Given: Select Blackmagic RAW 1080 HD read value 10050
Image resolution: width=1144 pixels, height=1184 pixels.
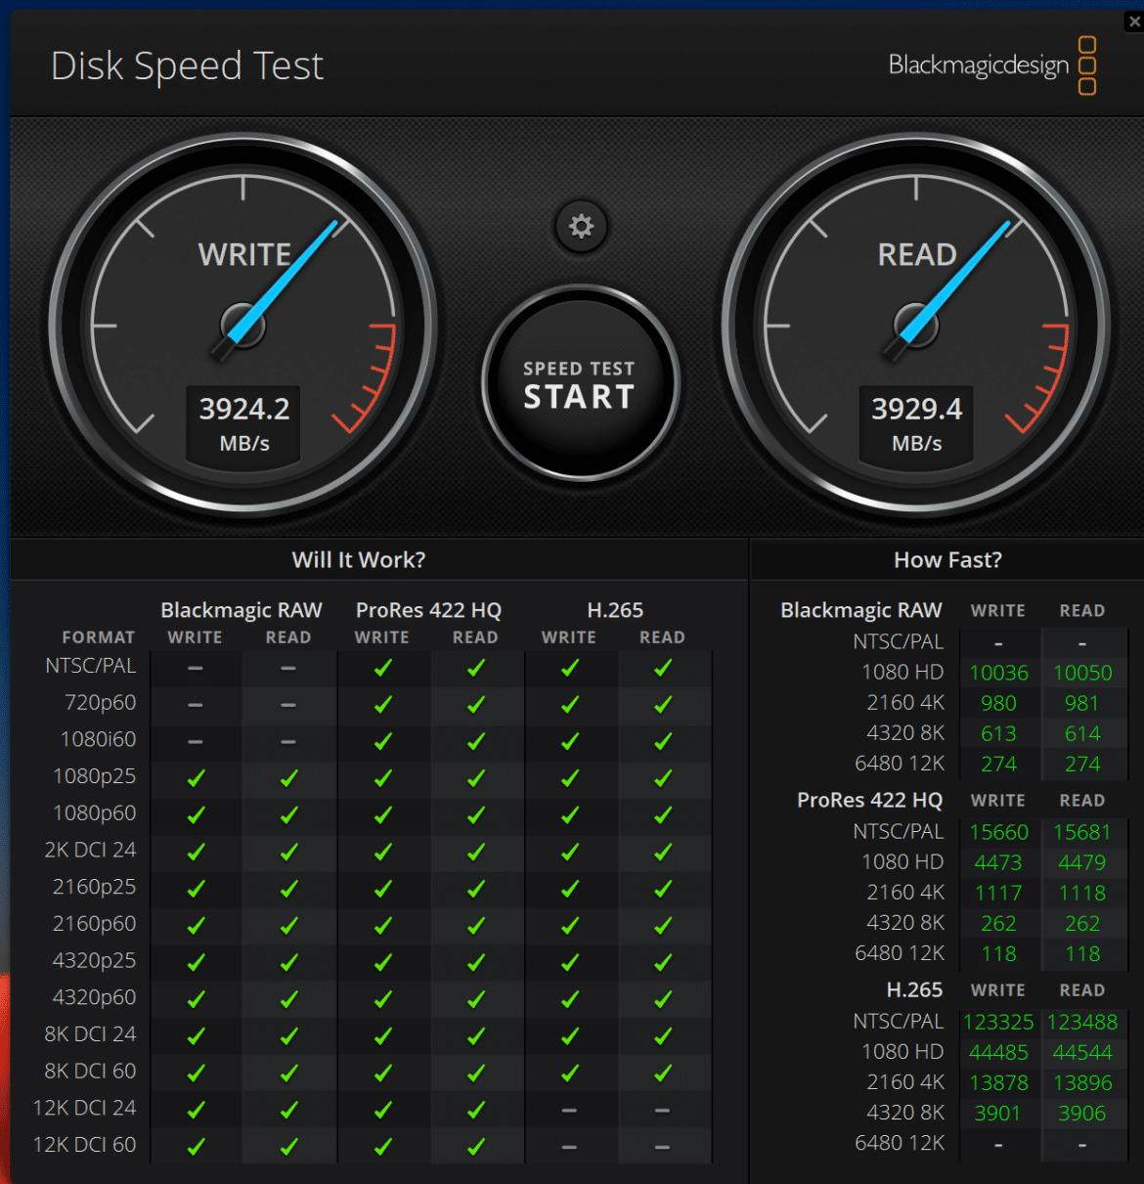Looking at the screenshot, I should [x=1082, y=673].
